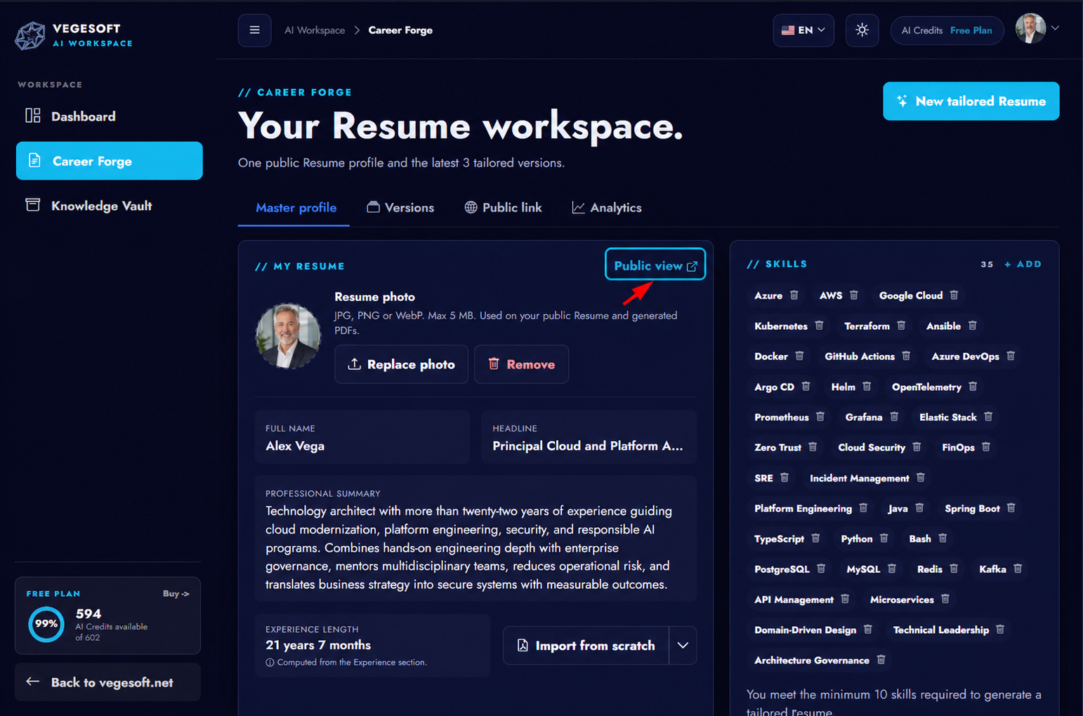Click the Professional Summary text area
The height and width of the screenshot is (716, 1083).
click(x=475, y=539)
